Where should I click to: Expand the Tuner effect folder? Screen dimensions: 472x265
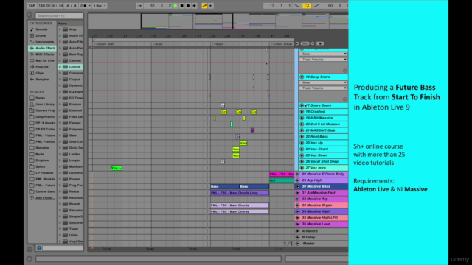[x=60, y=229]
